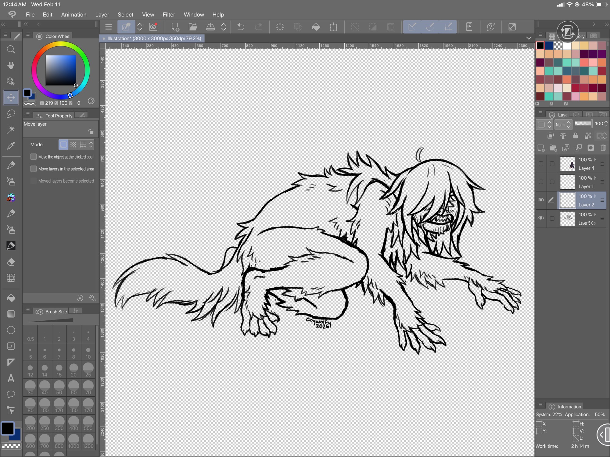Select the Magnifier zoom tool

click(11, 49)
